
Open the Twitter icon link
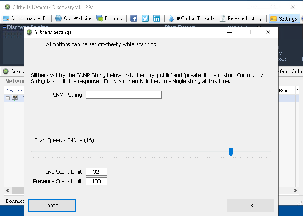(145, 18)
